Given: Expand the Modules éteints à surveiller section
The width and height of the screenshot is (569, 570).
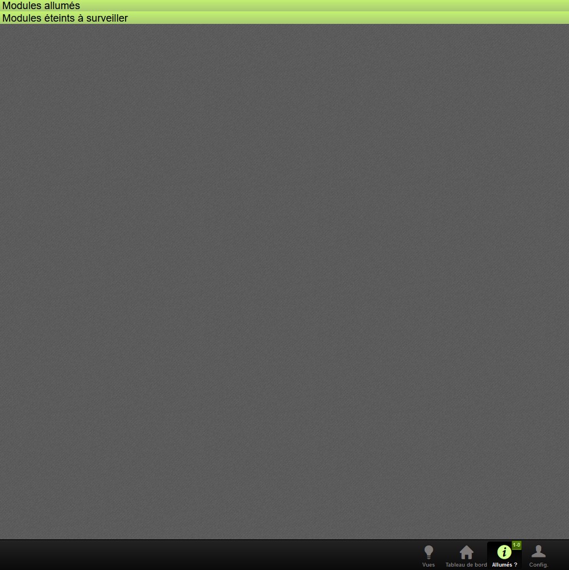Looking at the screenshot, I should pyautogui.click(x=284, y=18).
